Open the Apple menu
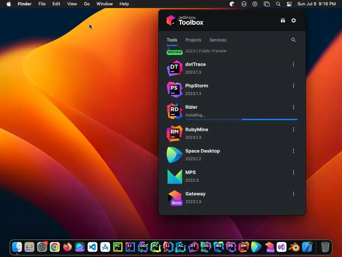Image resolution: width=342 pixels, height=257 pixels. click(x=9, y=4)
